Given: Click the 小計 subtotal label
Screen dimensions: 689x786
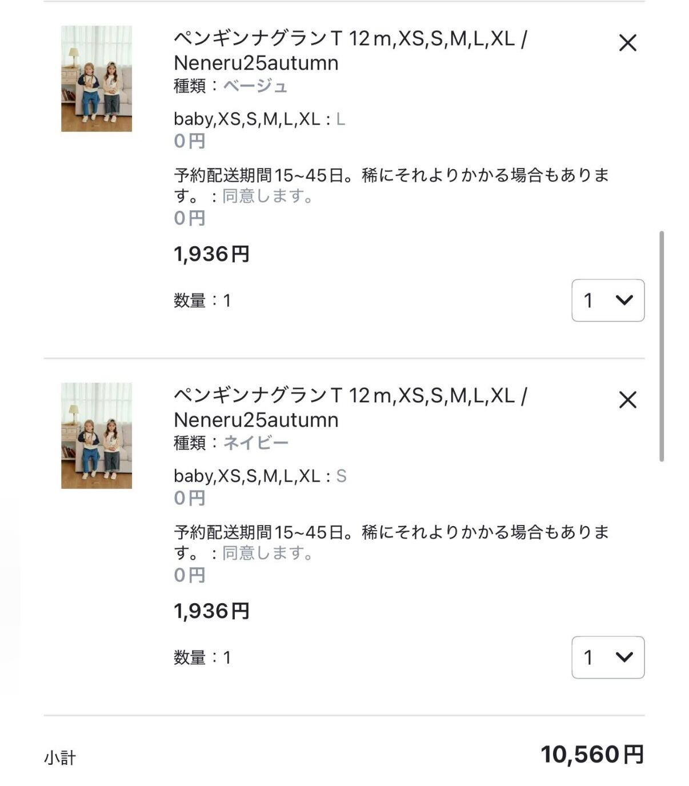Looking at the screenshot, I should 60,758.
